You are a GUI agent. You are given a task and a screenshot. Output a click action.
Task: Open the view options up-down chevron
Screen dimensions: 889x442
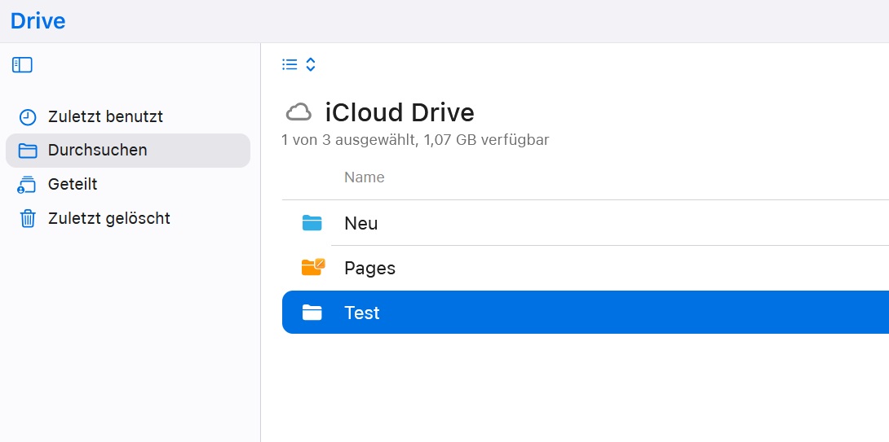311,64
